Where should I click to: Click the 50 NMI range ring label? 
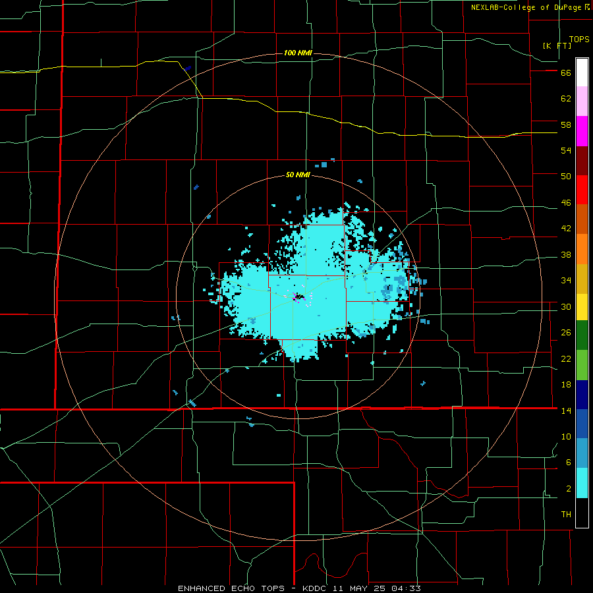298,175
